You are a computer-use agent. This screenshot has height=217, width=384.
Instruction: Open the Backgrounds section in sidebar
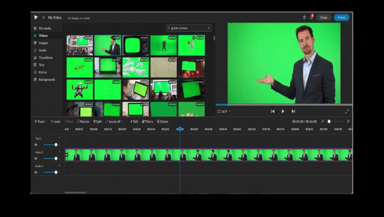coord(47,80)
